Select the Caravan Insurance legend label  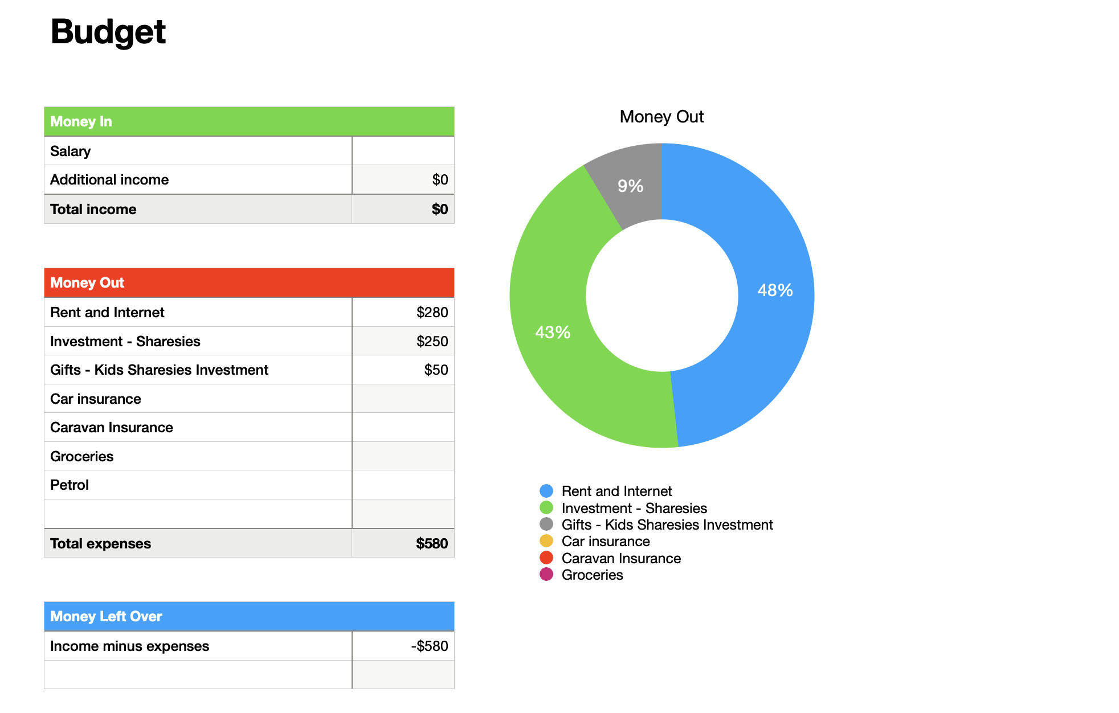[621, 558]
